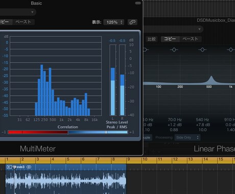Click bar 15 on the timeline ruler
Screen dimensions: 235x194
[221, 159]
